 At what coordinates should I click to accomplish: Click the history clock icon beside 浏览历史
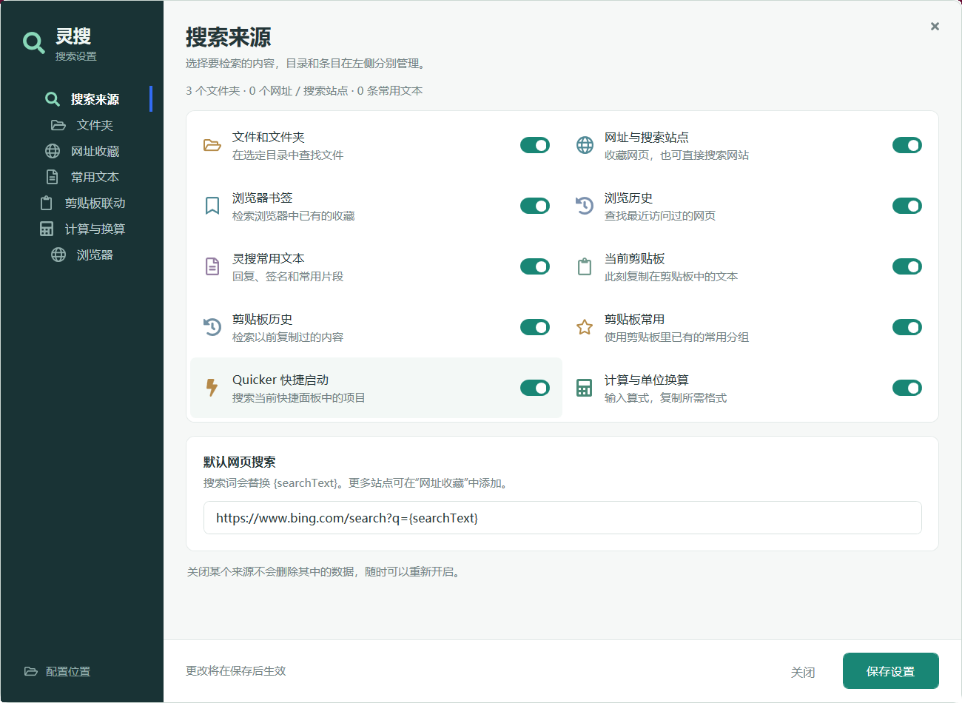click(x=585, y=206)
